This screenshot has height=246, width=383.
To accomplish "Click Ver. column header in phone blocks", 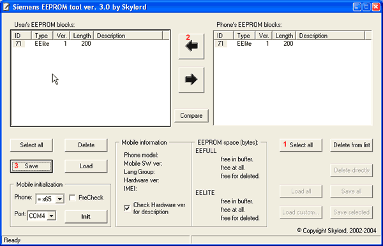I will click(264, 36).
